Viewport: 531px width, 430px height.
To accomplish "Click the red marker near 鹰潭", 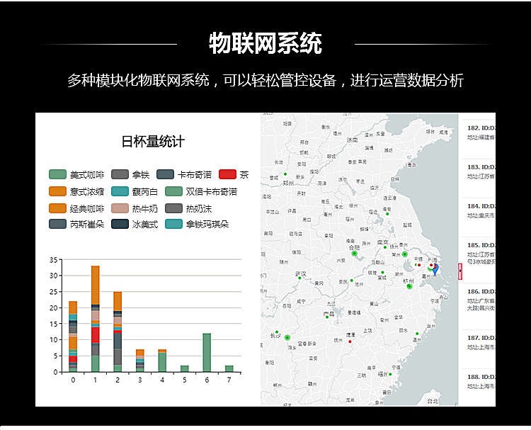I will click(x=350, y=341).
